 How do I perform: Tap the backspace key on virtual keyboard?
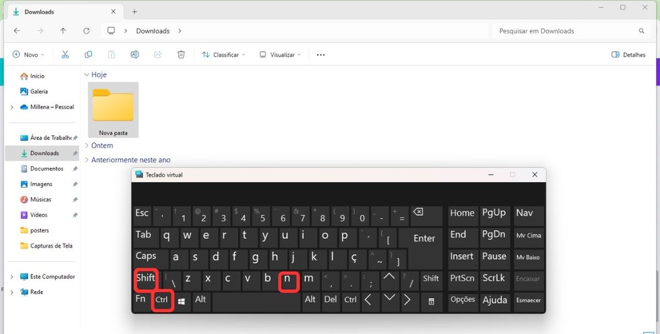pos(425,216)
